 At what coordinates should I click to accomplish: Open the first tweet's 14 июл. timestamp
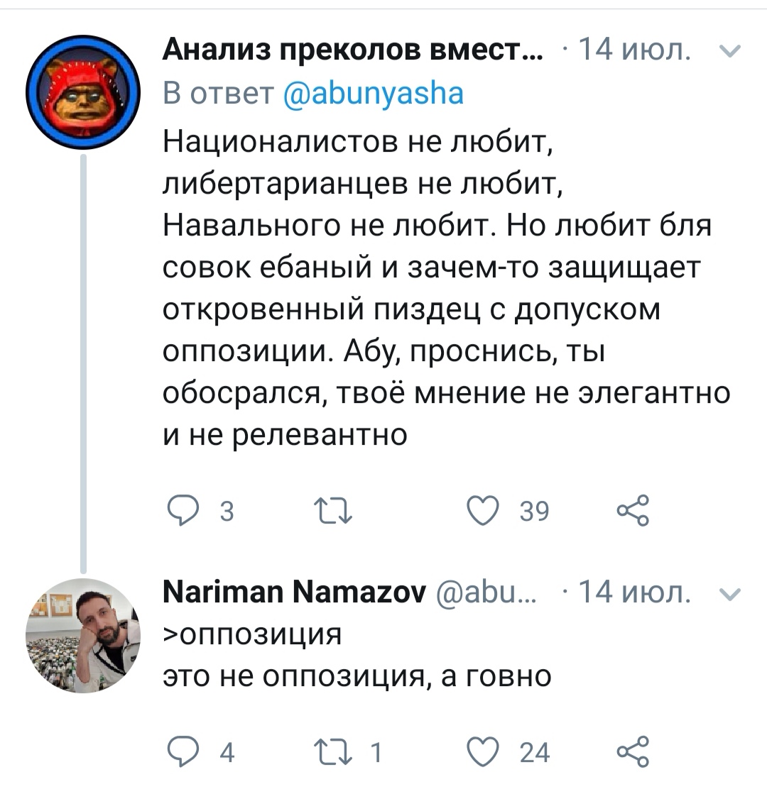tap(634, 51)
